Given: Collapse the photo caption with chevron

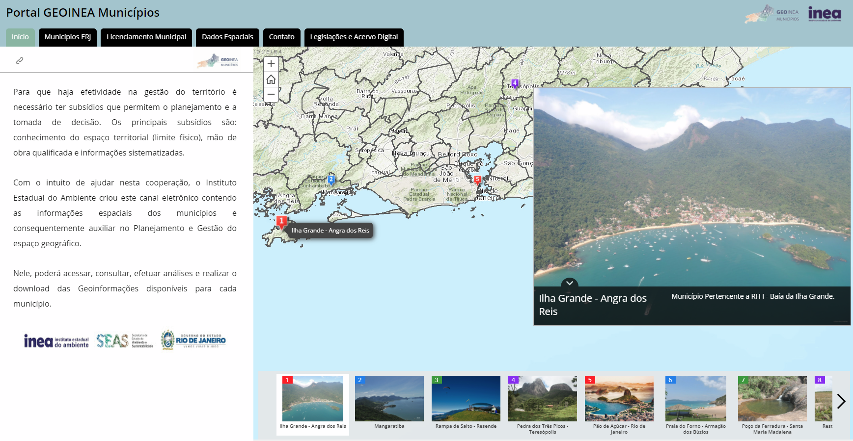Looking at the screenshot, I should click(570, 284).
